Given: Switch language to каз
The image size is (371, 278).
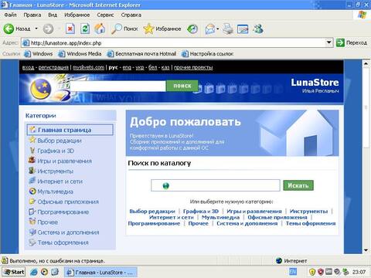Looking at the screenshot, I should [x=165, y=67].
